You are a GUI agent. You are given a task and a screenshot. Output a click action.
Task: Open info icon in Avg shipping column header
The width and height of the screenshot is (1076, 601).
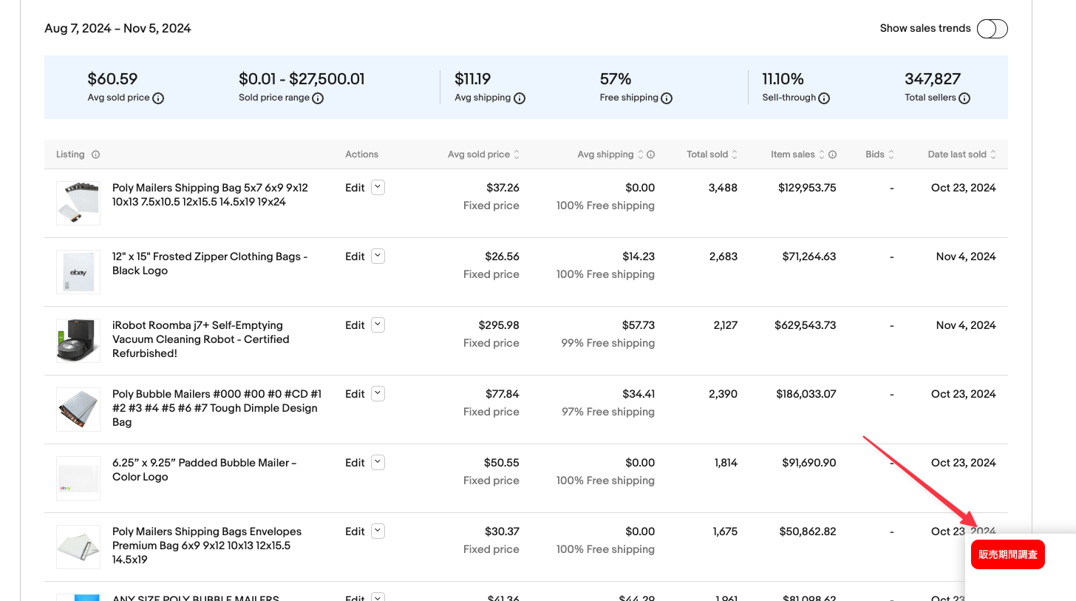[x=650, y=155]
